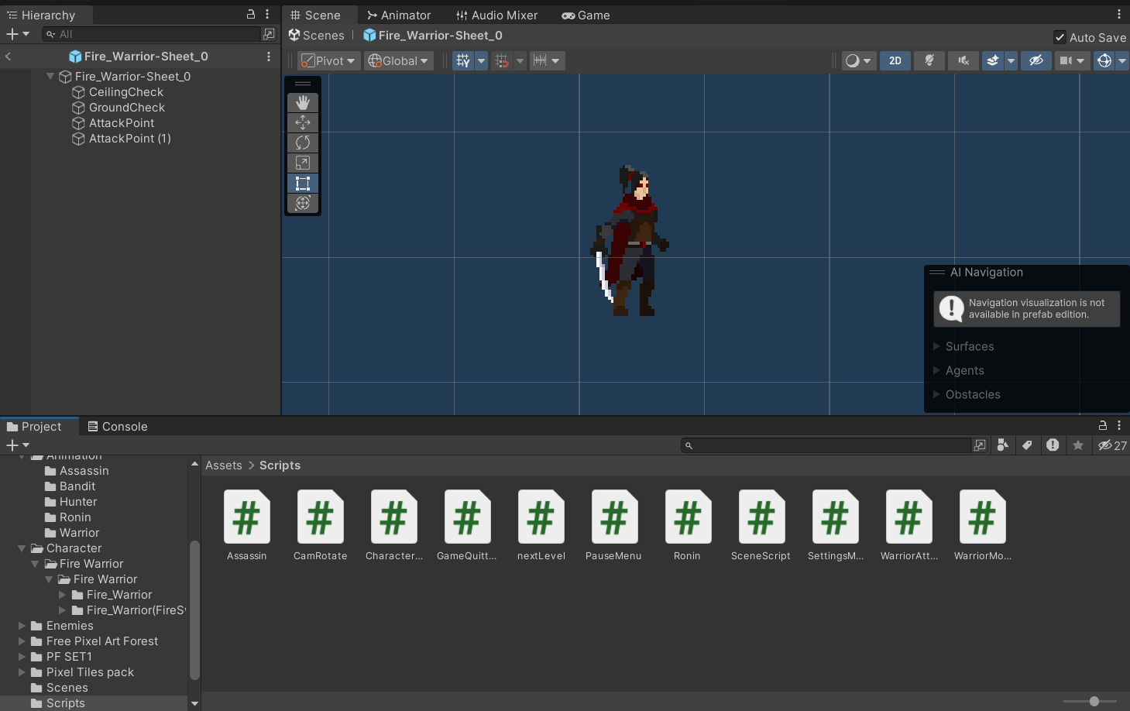This screenshot has height=711, width=1130.
Task: Click the favorites star icon in Project toolbar
Action: 1078,445
